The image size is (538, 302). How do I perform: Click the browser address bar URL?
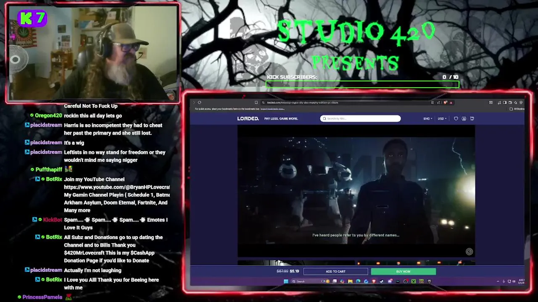click(x=303, y=102)
